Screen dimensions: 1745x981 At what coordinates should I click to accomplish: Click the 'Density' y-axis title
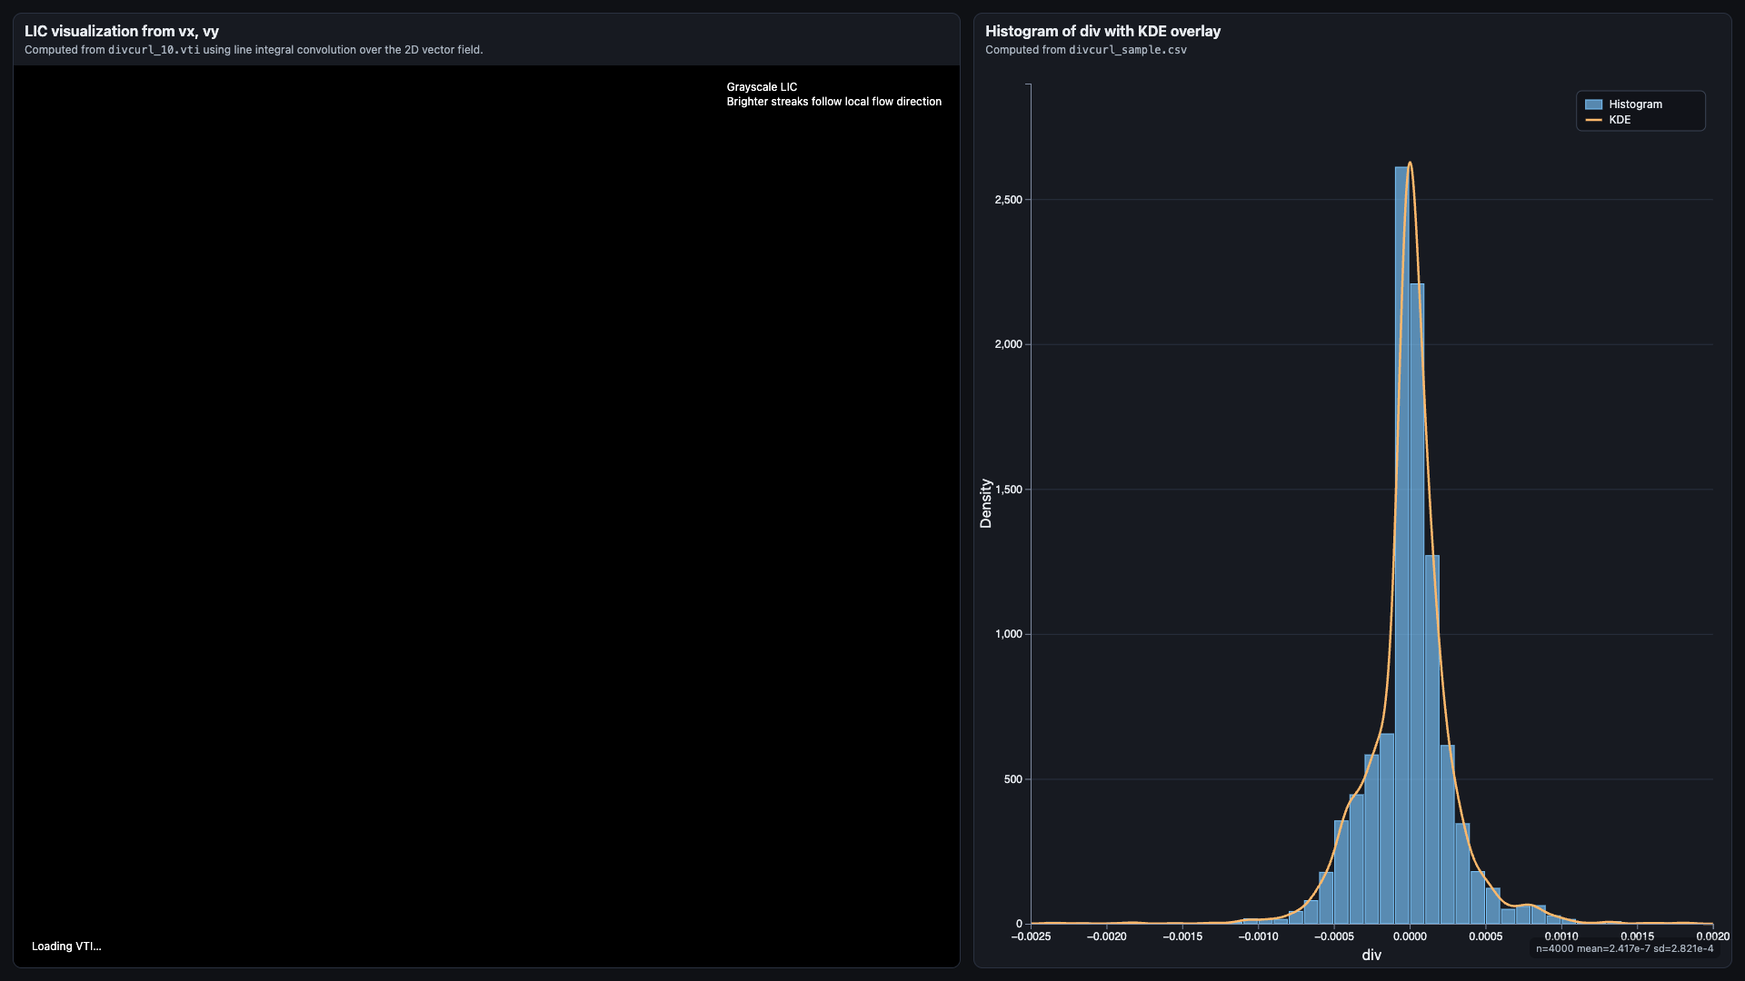click(x=985, y=503)
